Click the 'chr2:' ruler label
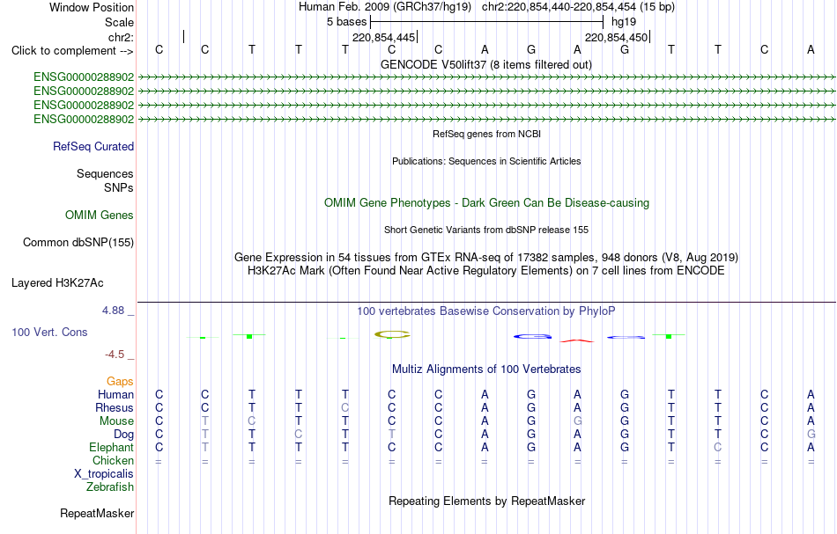This screenshot has width=837, height=534. coord(122,37)
